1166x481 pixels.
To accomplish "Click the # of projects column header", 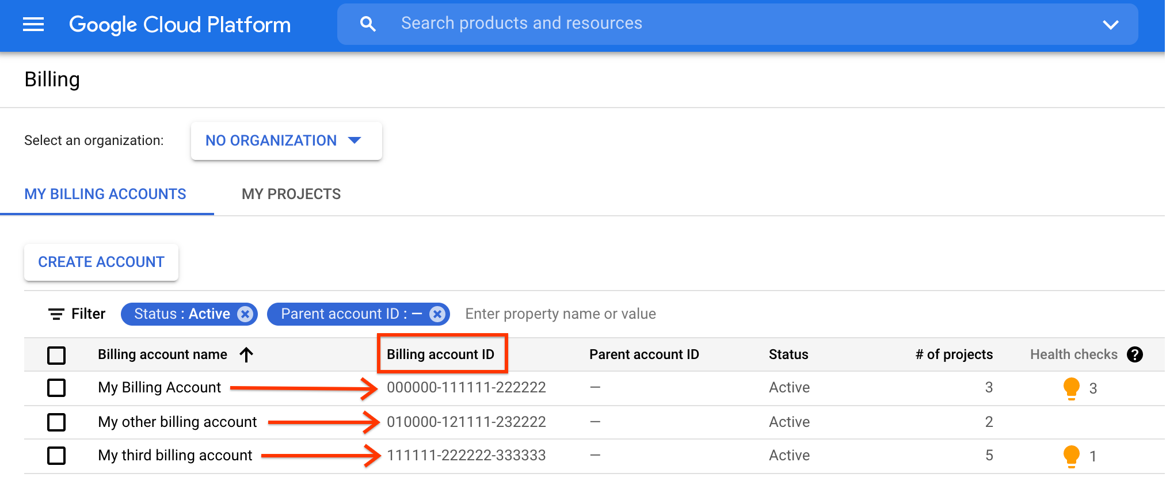I will [954, 354].
